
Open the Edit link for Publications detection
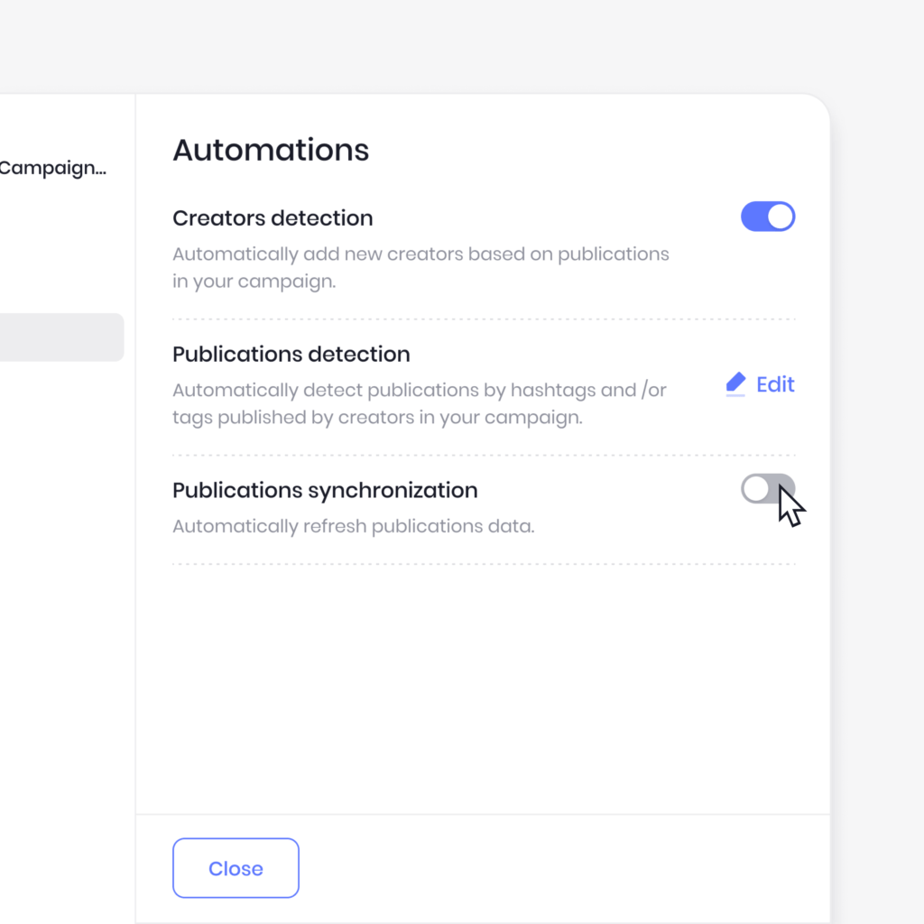pyautogui.click(x=775, y=384)
